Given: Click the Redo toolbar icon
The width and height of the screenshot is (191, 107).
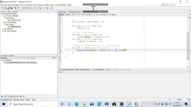Looking at the screenshot, I should (18, 8).
